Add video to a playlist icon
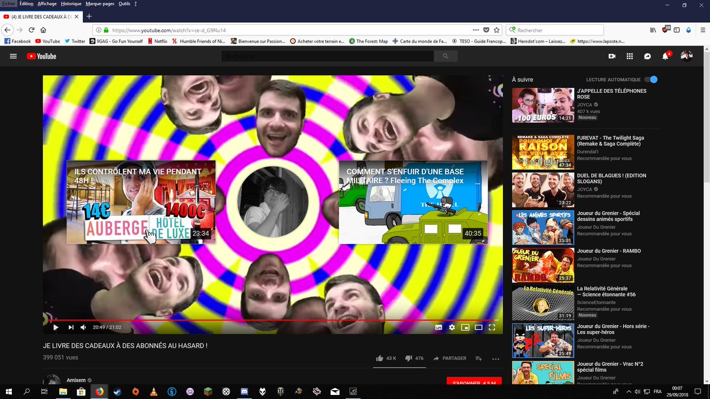This screenshot has width=710, height=399. [x=479, y=358]
